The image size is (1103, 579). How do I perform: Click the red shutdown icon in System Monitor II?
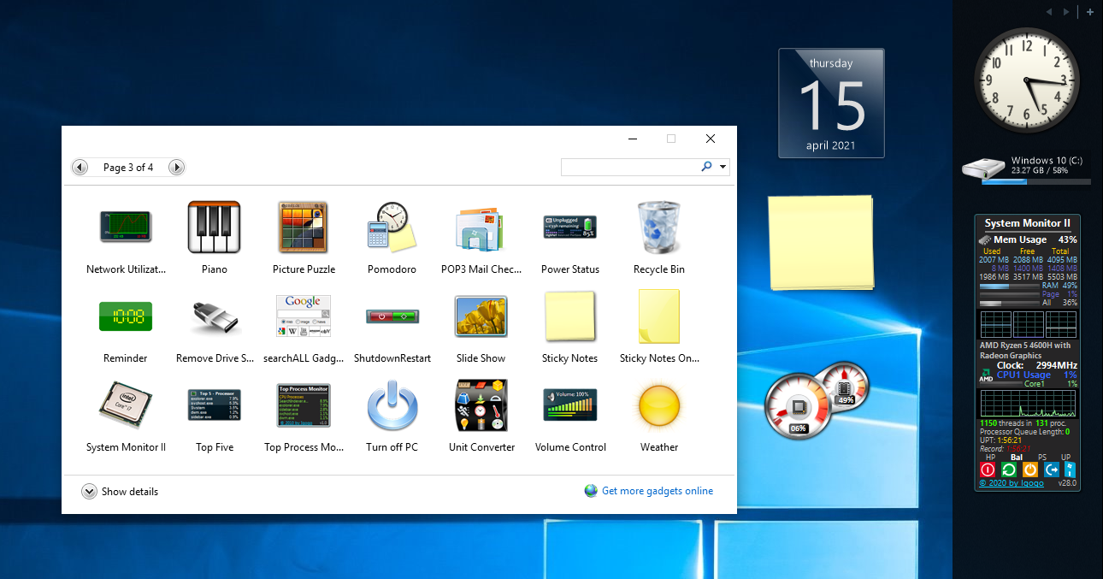(988, 469)
